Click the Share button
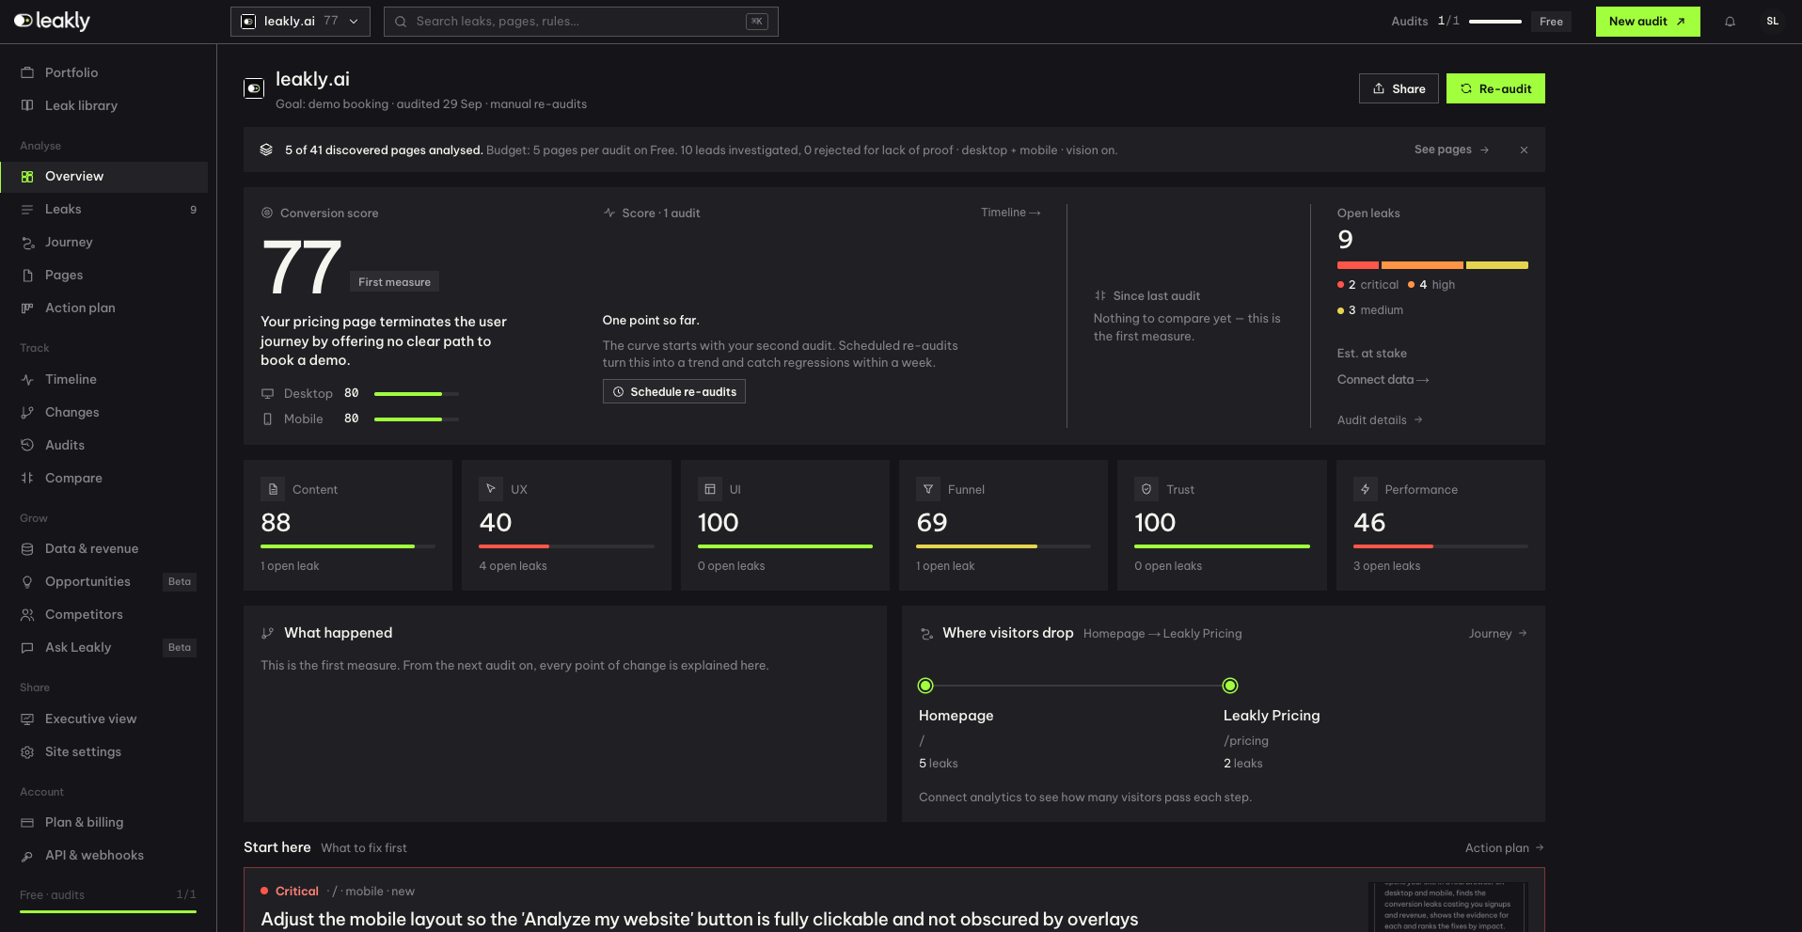 coord(1399,88)
